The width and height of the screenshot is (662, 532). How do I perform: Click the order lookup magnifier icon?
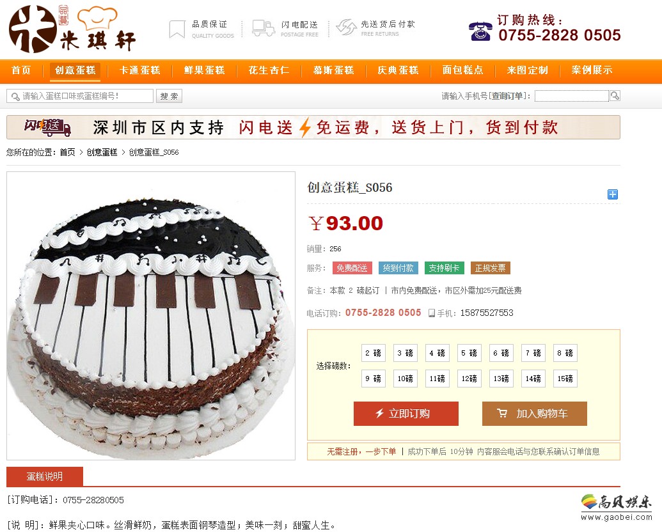pos(615,96)
